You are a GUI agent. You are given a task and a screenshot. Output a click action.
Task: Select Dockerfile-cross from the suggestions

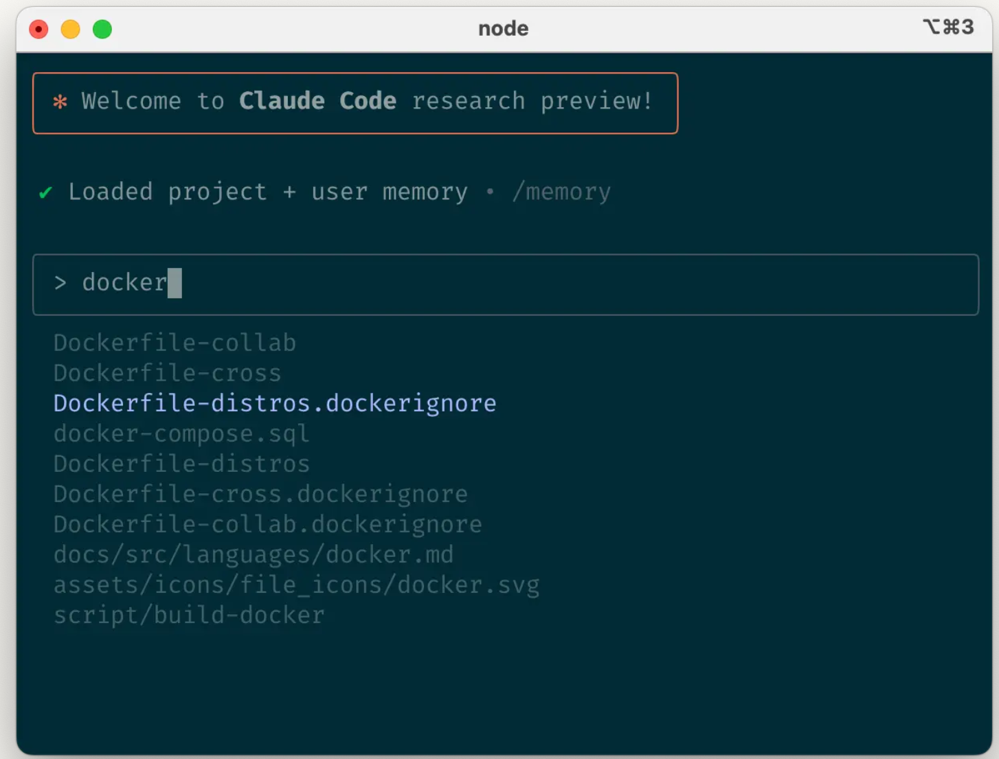click(167, 373)
